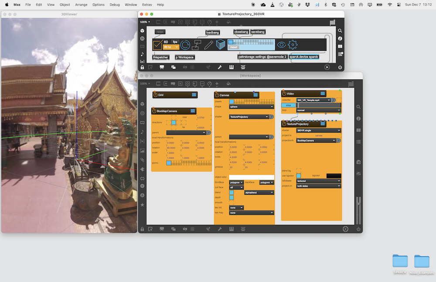Click the pencil edit icon

209,45
